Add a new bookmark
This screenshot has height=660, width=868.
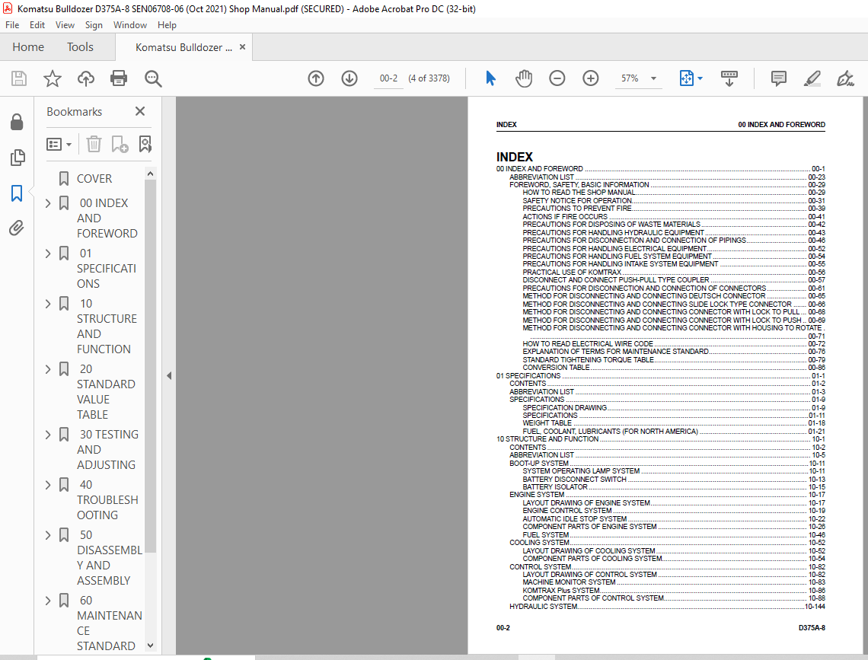tap(120, 145)
